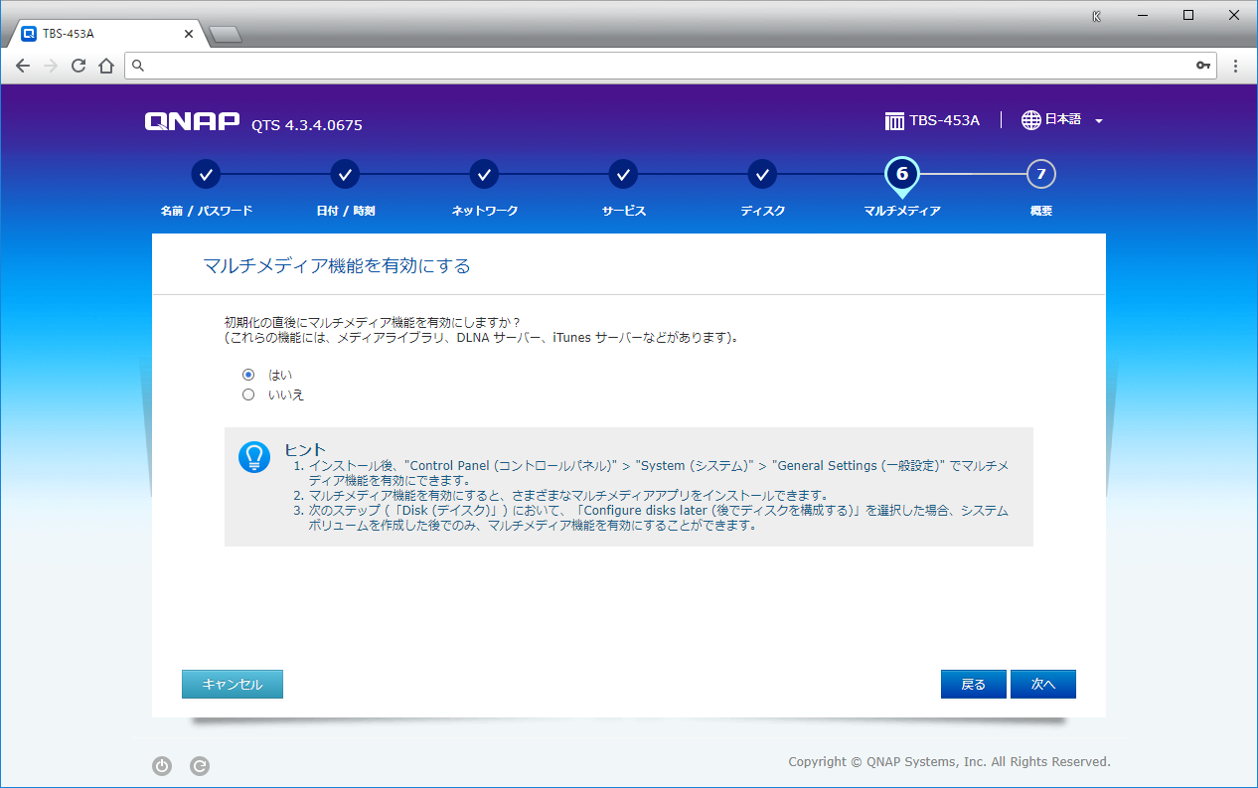Click the 戻る button
Screen dimensions: 1258x788
pyautogui.click(x=973, y=684)
